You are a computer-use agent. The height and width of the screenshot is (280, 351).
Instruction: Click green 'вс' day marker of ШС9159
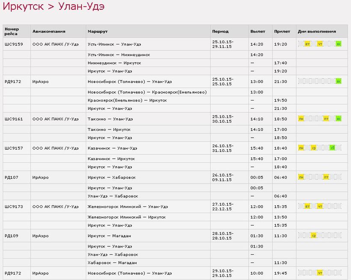click(x=339, y=44)
